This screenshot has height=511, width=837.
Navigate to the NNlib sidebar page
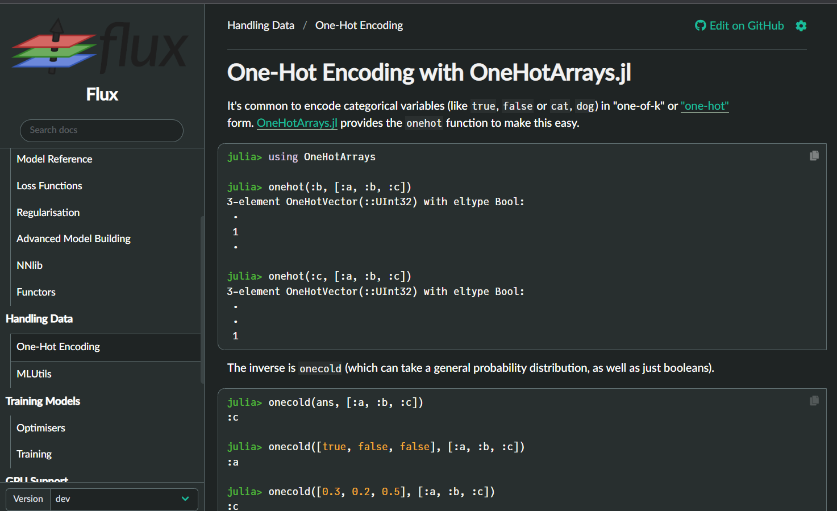click(30, 265)
